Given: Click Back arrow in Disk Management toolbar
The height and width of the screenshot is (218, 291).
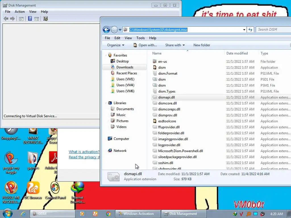Looking at the screenshot, I should click(x=6, y=18).
